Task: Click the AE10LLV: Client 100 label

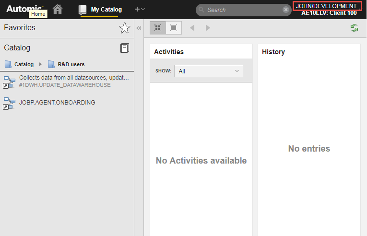Action: [329, 13]
